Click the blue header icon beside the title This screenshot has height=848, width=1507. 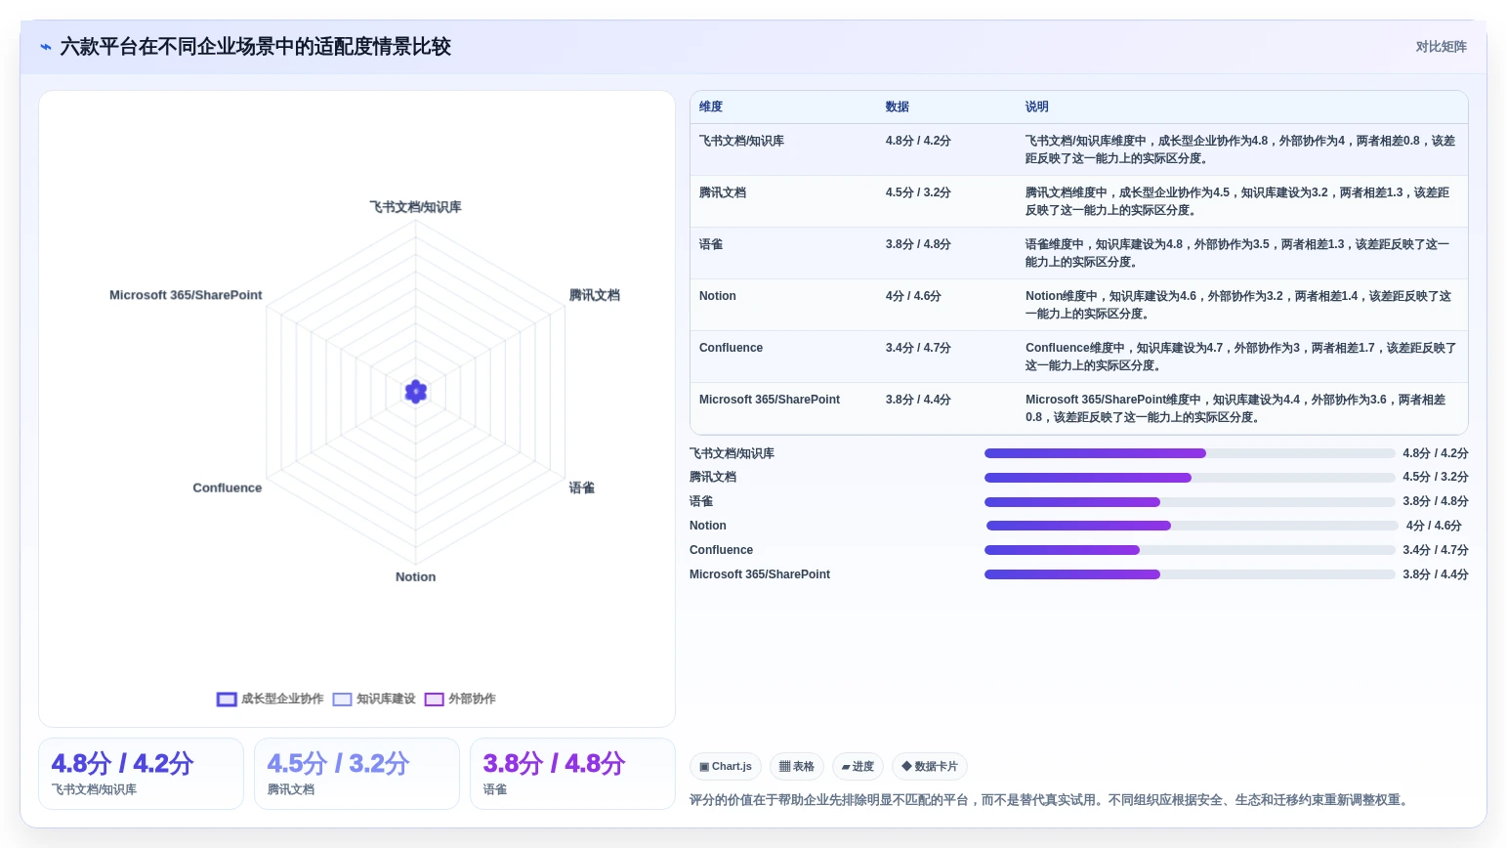click(x=46, y=47)
